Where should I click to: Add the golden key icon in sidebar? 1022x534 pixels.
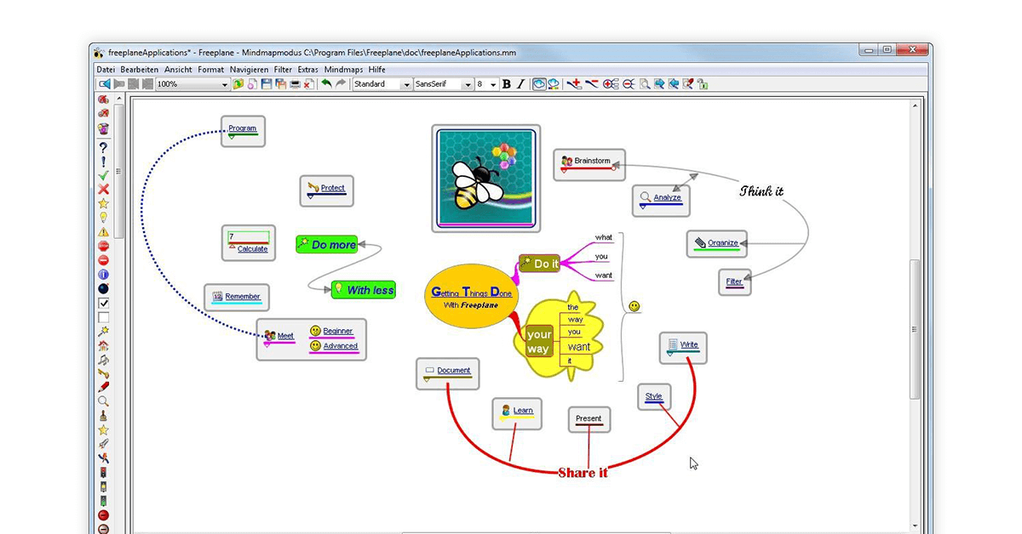103,373
